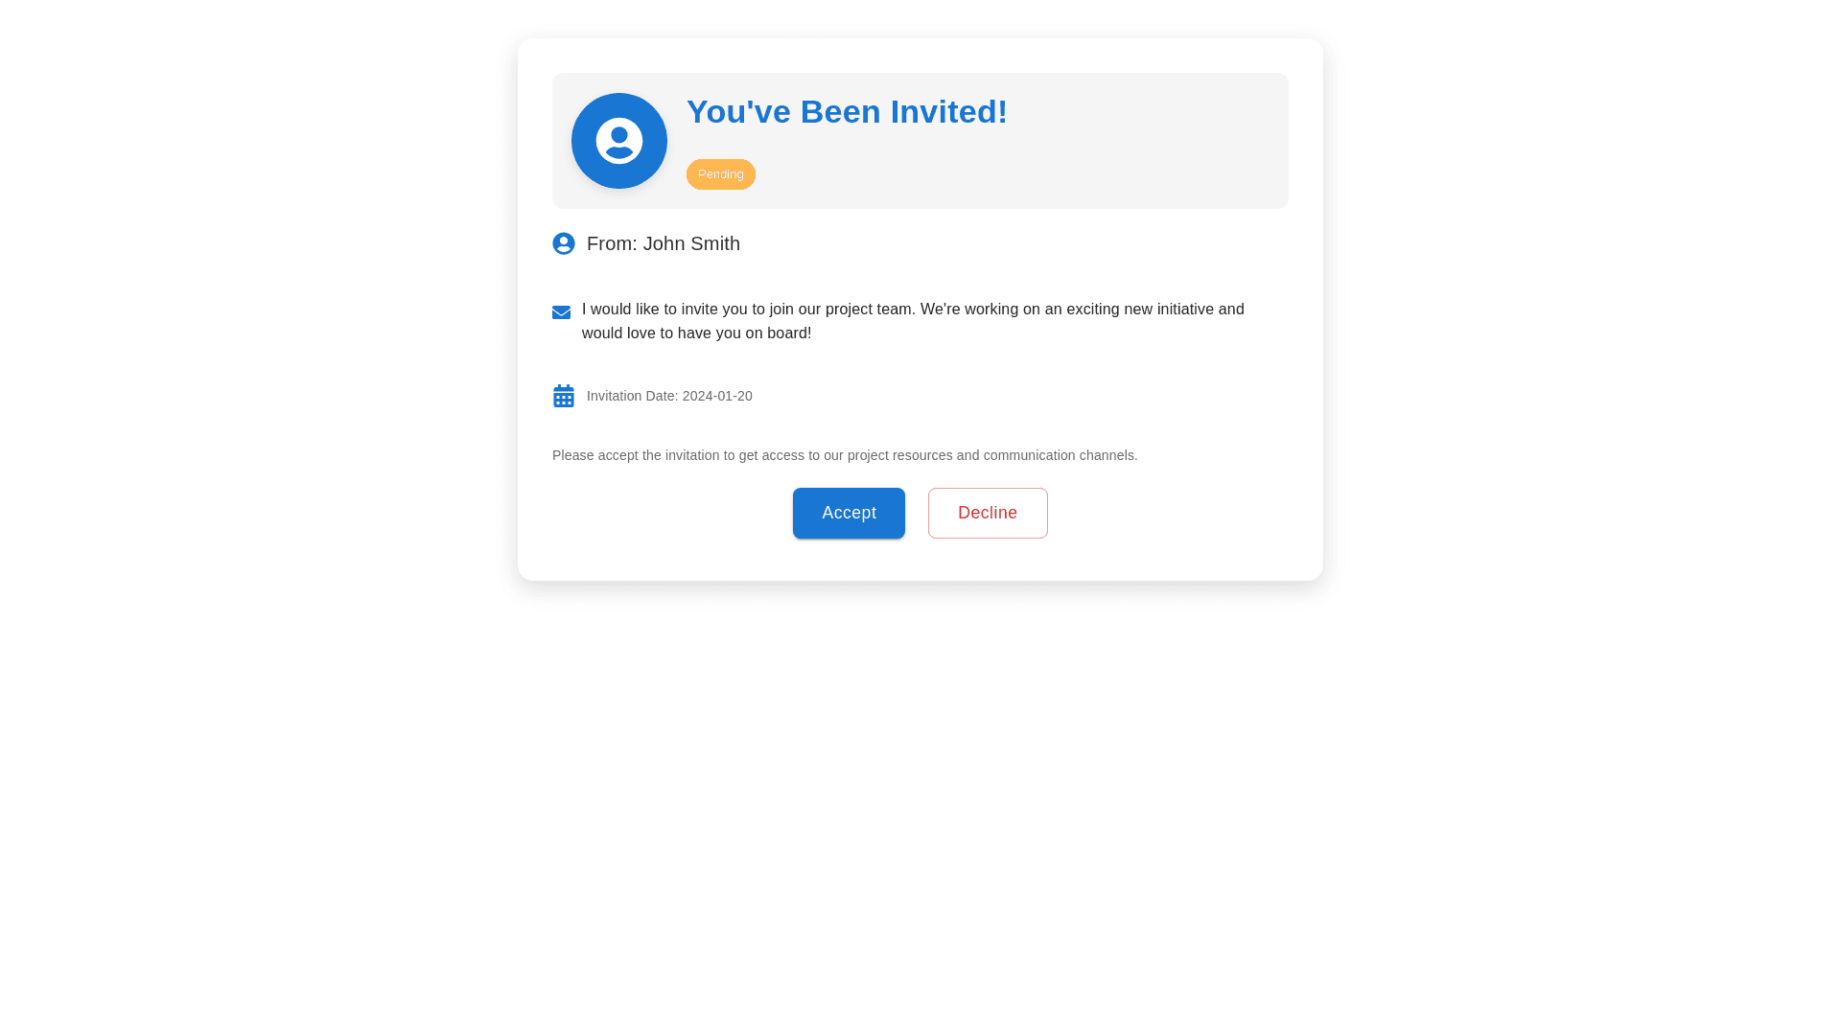Select the sender name John Smith

tap(691, 243)
